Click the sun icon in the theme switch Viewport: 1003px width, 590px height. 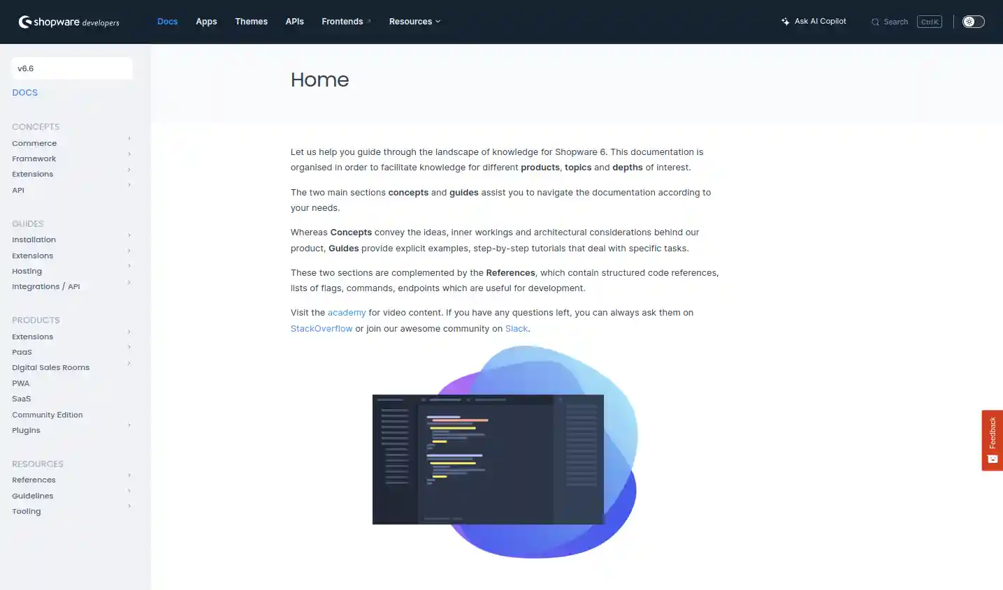point(969,21)
